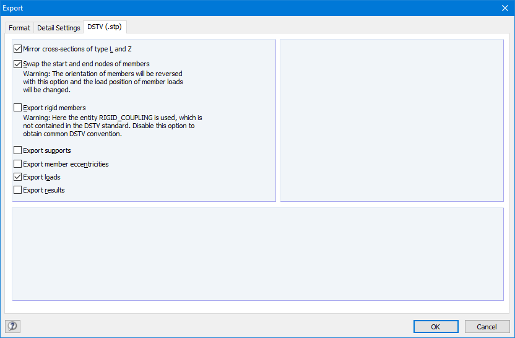Image resolution: width=515 pixels, height=338 pixels.
Task: Click the help question mark icon
Action: (x=12, y=326)
